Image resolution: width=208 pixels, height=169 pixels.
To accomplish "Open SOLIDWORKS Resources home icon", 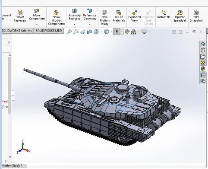I will [x=203, y=44].
